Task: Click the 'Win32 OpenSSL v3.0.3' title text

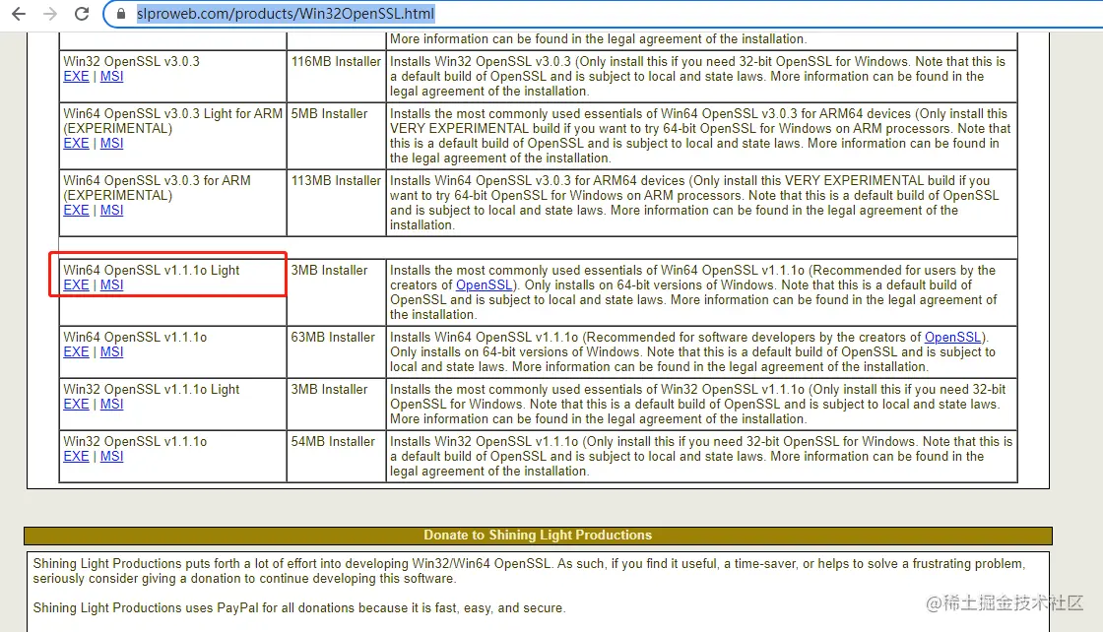Action: (x=132, y=61)
